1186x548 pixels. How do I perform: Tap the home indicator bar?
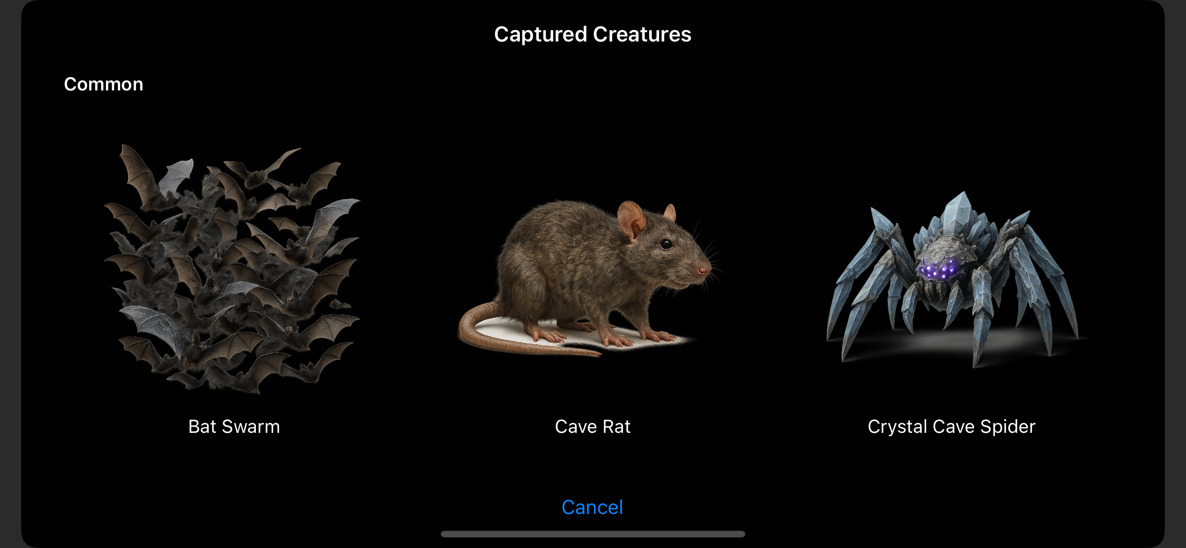click(x=593, y=534)
